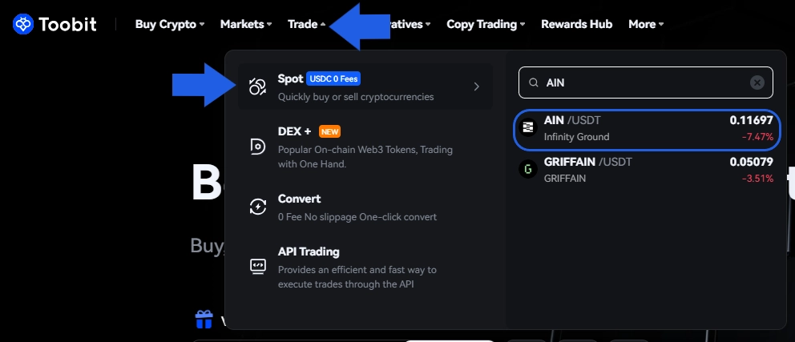The width and height of the screenshot is (795, 342).
Task: Expand the Markets dropdown
Action: (245, 24)
